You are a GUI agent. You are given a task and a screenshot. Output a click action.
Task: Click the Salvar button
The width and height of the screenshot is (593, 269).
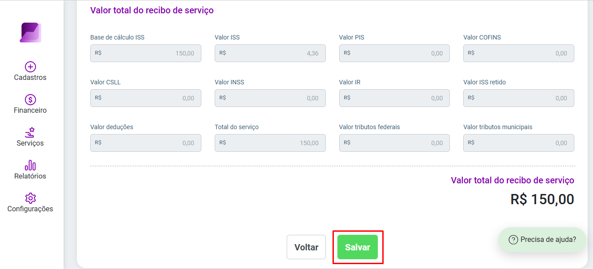(x=357, y=247)
